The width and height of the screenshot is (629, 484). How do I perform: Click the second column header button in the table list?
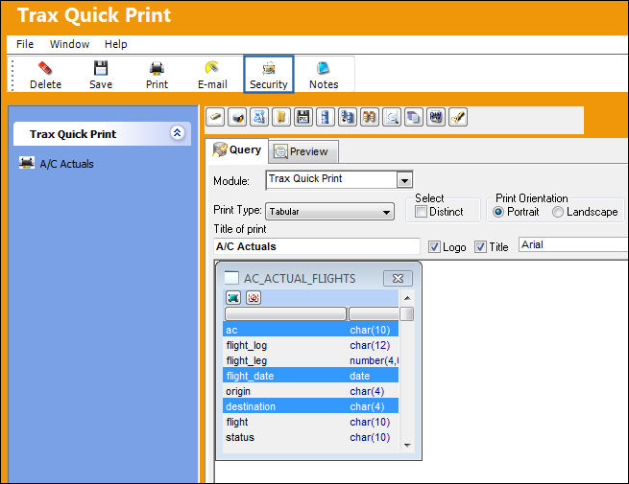click(x=374, y=313)
